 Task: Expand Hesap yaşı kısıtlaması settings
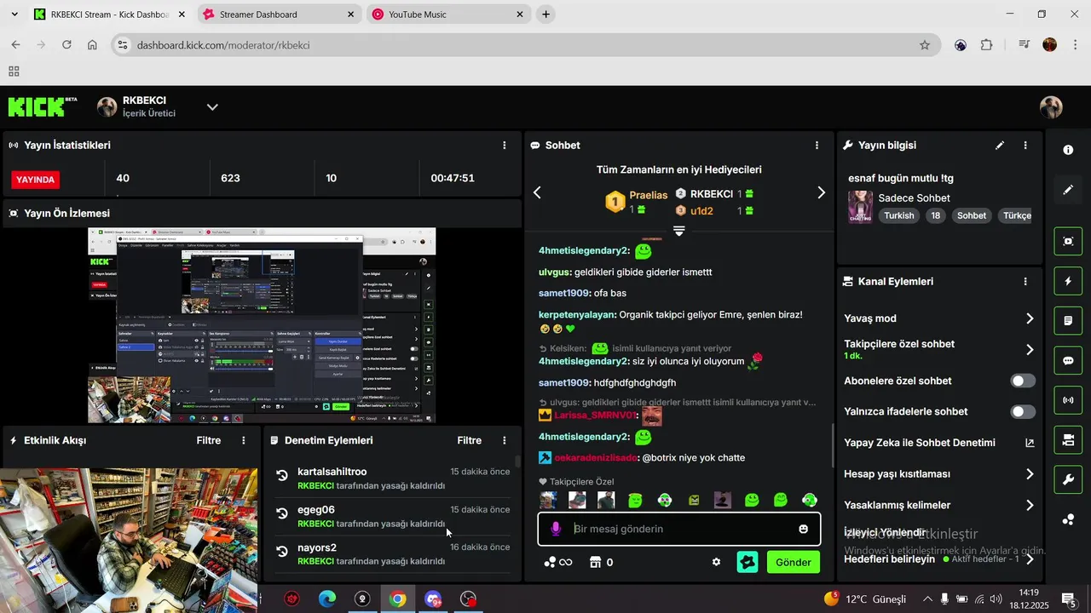pos(1030,474)
